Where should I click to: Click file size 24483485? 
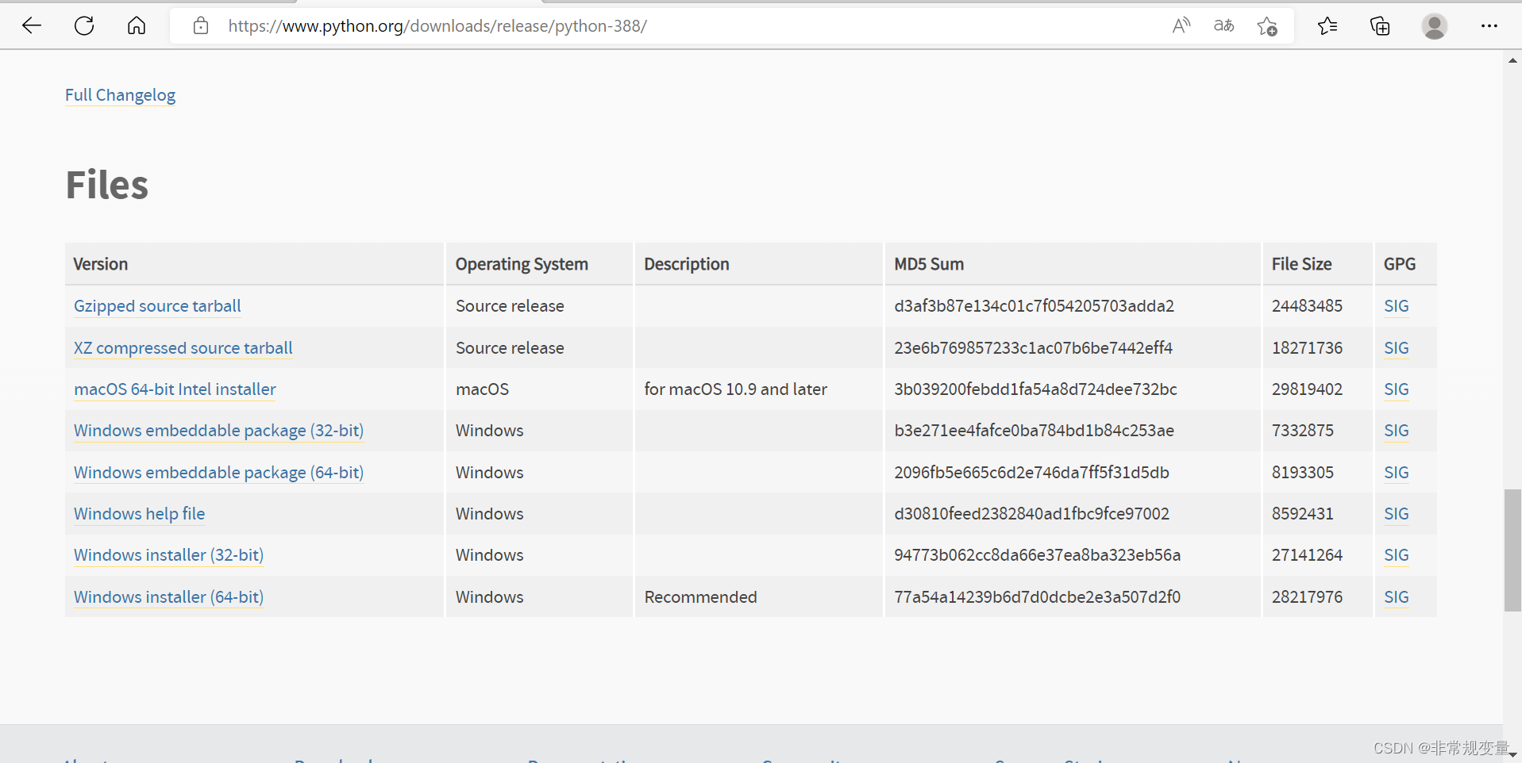pos(1307,306)
